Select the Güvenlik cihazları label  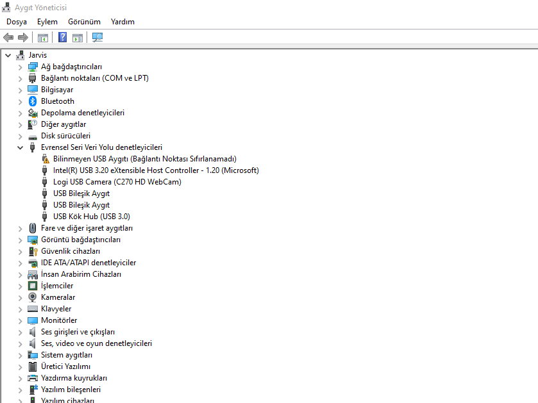[71, 251]
